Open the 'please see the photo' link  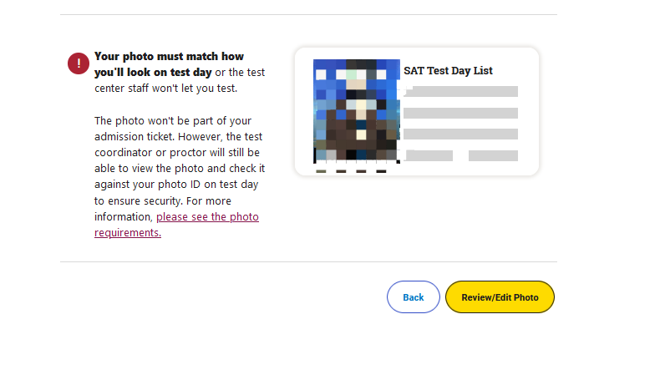pyautogui.click(x=207, y=217)
